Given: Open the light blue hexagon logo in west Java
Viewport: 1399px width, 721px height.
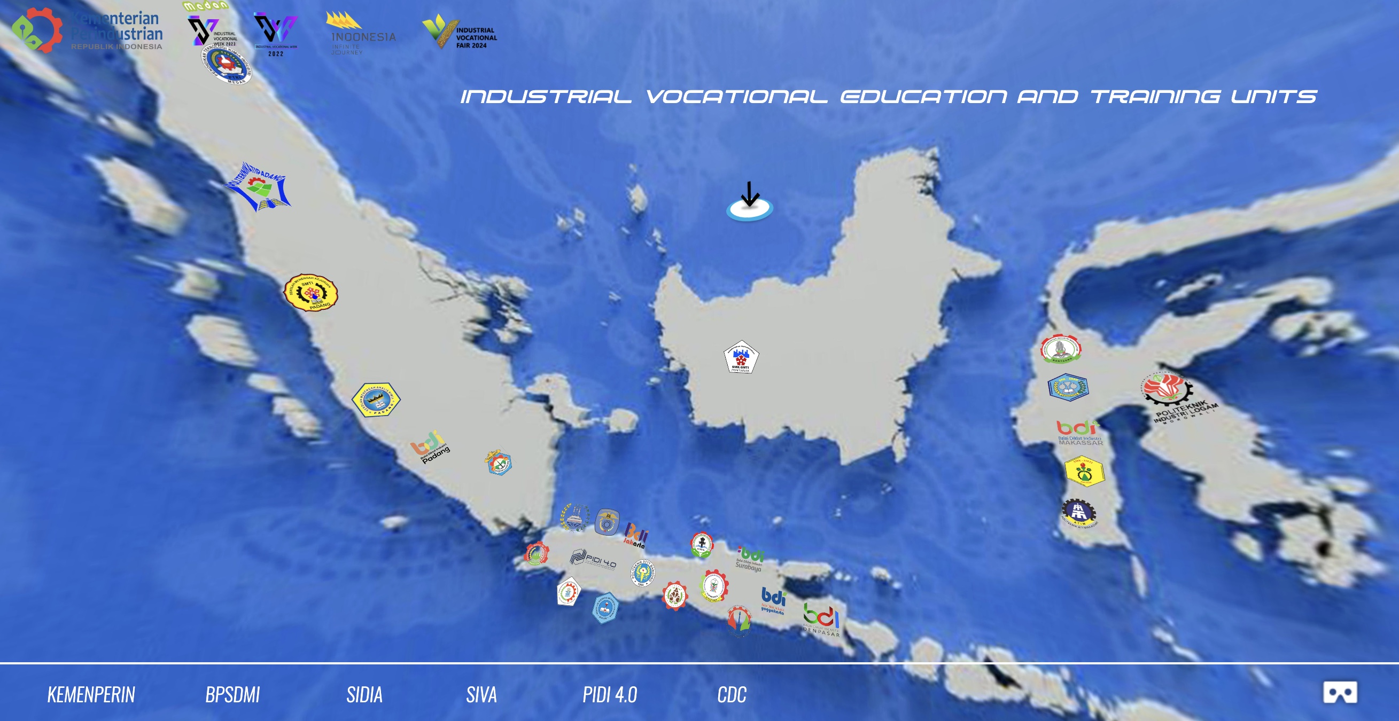Looking at the screenshot, I should click(x=605, y=608).
